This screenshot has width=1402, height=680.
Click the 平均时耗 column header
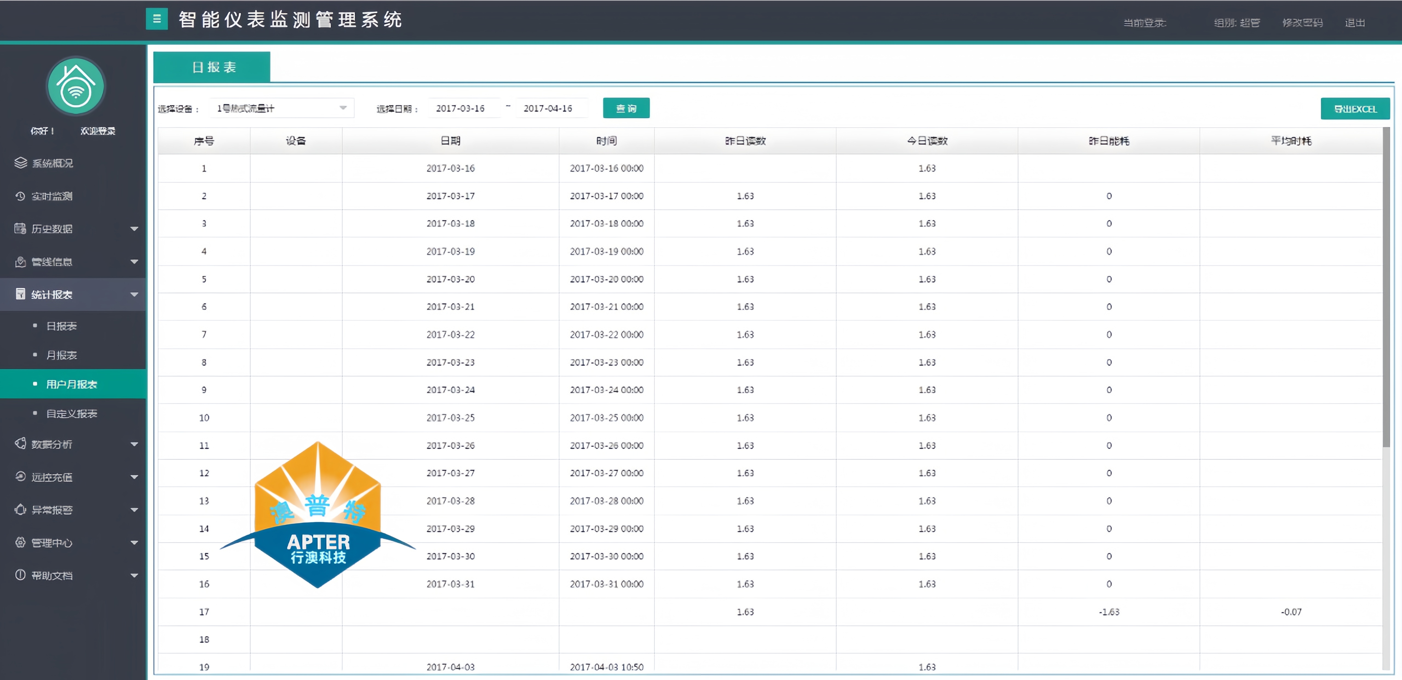point(1291,141)
